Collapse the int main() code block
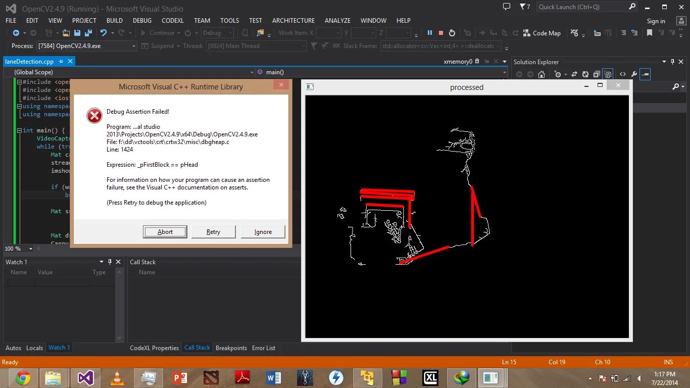The image size is (690, 388). (x=19, y=130)
